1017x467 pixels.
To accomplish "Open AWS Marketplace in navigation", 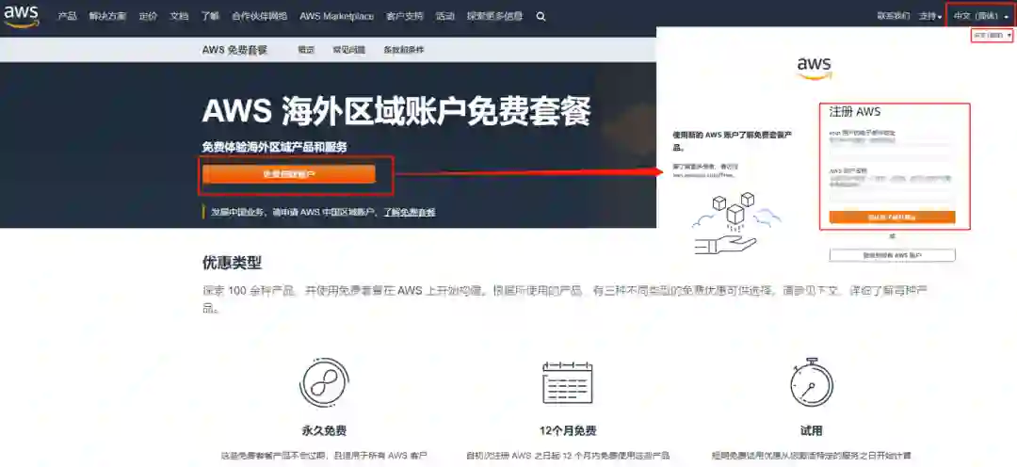I will coord(336,16).
